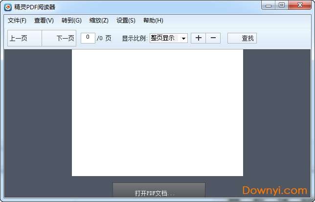
Task: Maximize the PDF reader window
Action: (x=282, y=5)
